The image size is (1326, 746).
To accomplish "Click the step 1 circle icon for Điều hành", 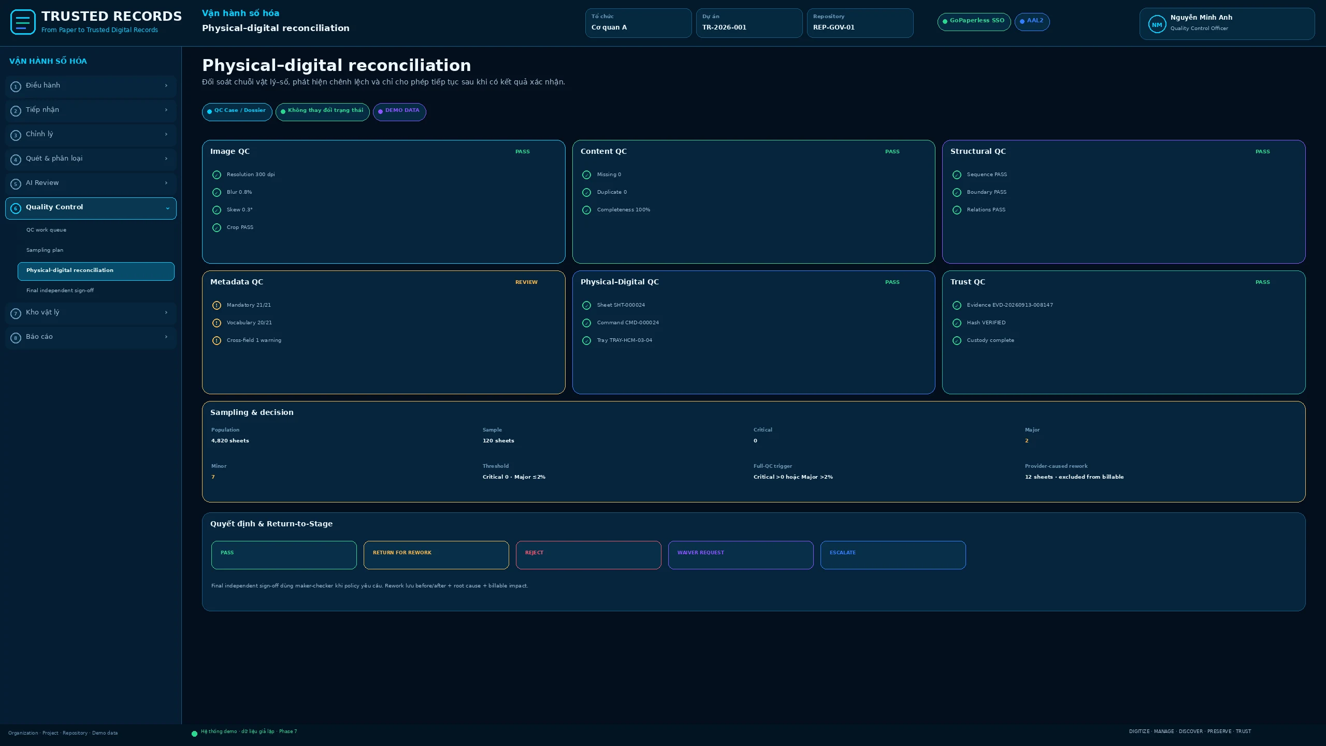I will pyautogui.click(x=16, y=87).
